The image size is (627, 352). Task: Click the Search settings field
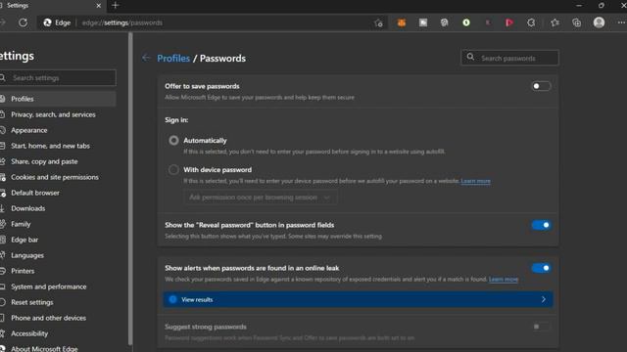(58, 78)
